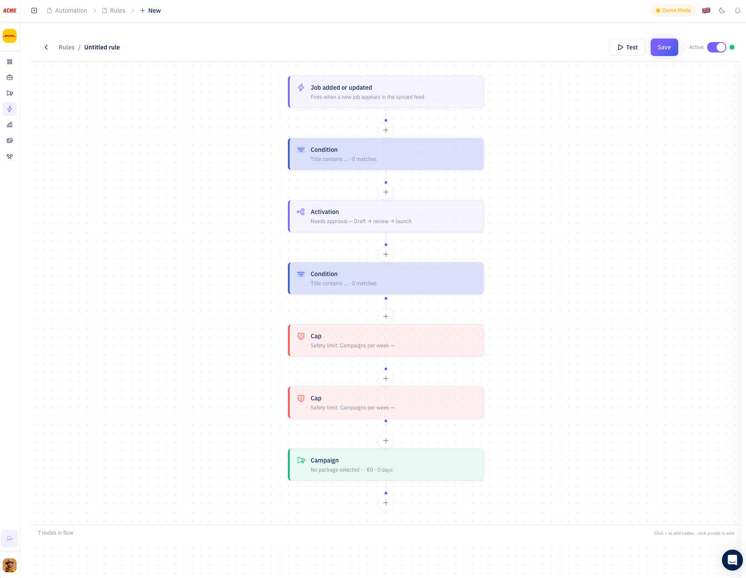Click the sidebar collapse icon in top bar

pyautogui.click(x=34, y=11)
